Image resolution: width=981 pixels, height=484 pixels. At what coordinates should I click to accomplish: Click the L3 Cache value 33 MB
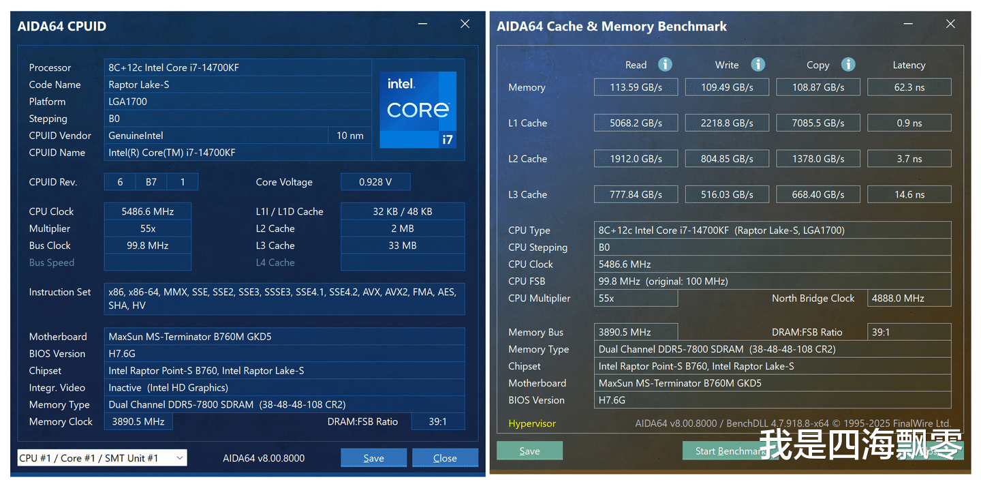403,245
